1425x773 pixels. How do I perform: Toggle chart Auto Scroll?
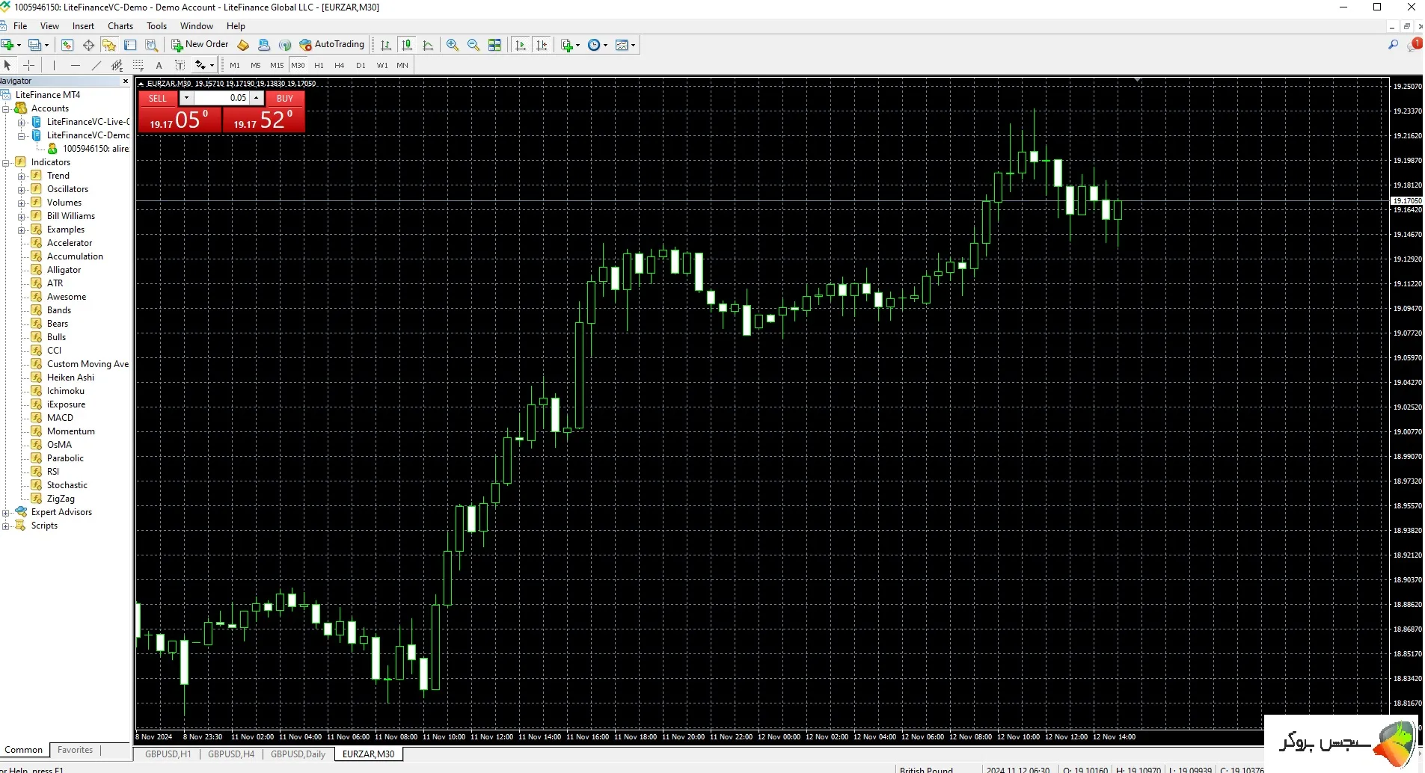(x=521, y=45)
